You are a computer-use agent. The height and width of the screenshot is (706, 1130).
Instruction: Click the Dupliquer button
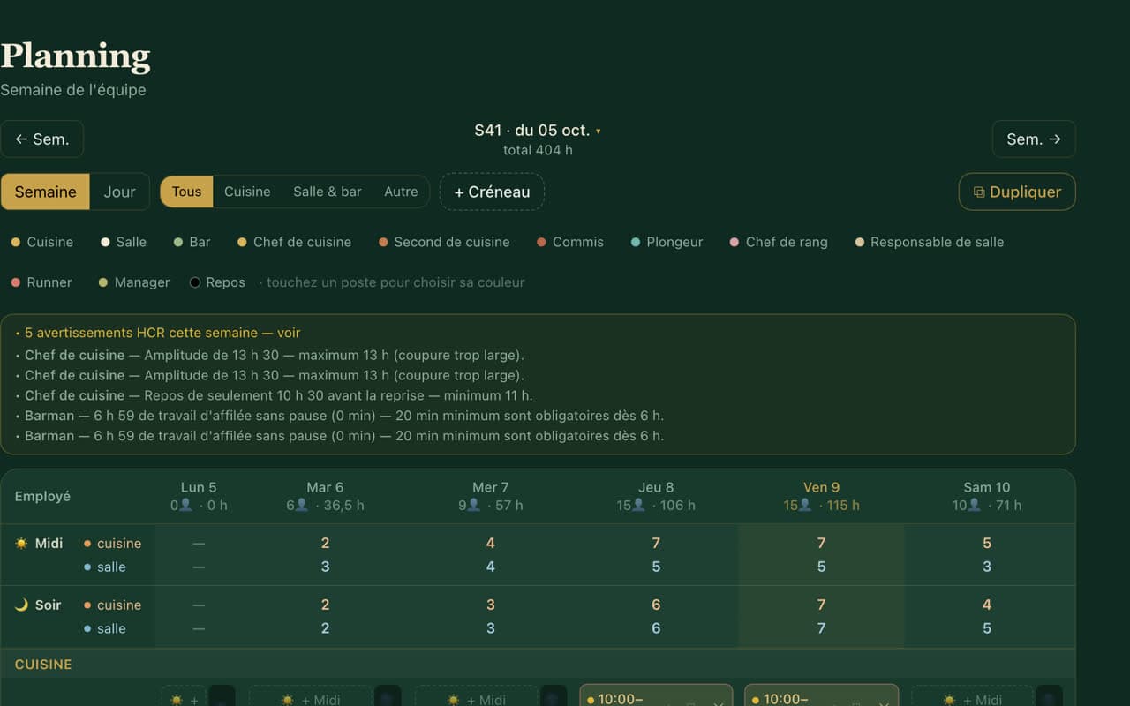(x=1017, y=192)
